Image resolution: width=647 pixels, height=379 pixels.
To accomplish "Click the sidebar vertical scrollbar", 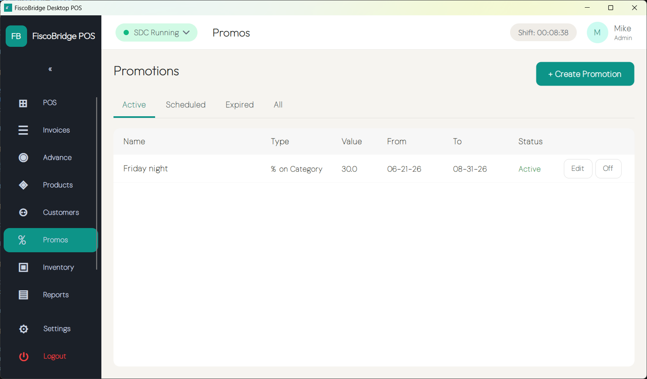I will click(x=97, y=183).
